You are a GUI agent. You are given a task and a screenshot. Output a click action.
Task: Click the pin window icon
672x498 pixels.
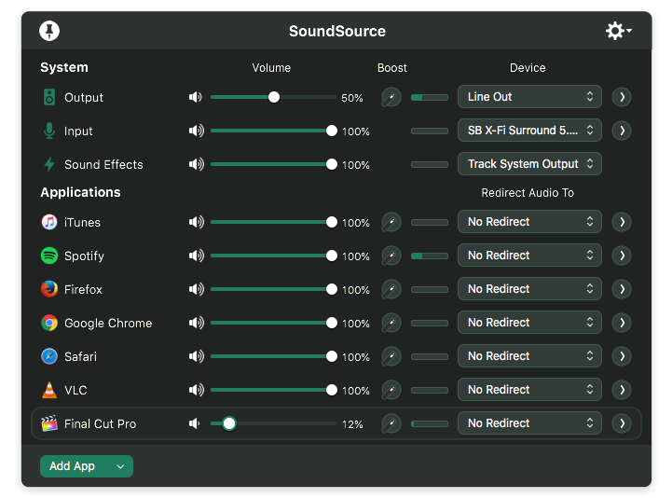(49, 31)
